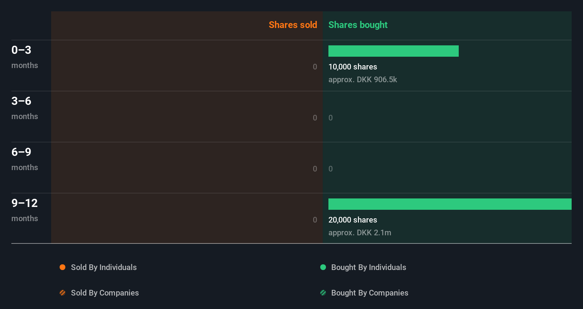Select the Sold By Individuals legend label

coord(104,268)
